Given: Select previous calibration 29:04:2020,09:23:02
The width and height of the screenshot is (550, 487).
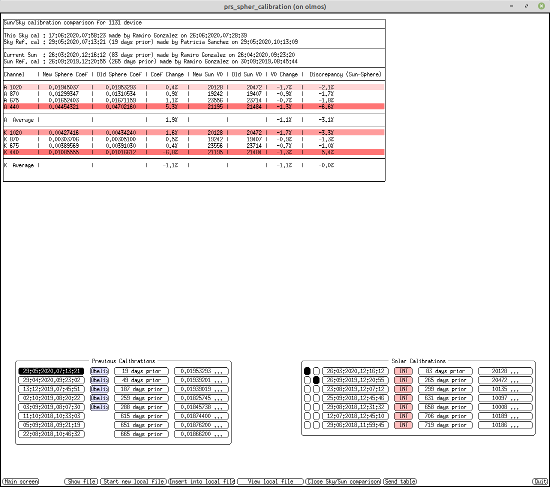Looking at the screenshot, I should pos(51,380).
